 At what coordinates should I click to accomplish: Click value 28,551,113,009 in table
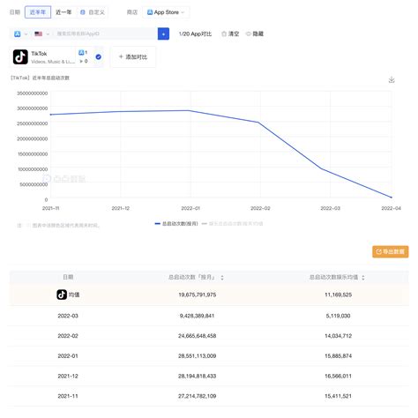click(x=198, y=355)
